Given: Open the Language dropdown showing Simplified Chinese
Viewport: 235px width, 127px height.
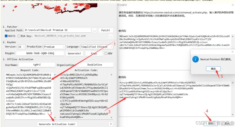Looking at the screenshot, I should coord(97,47).
